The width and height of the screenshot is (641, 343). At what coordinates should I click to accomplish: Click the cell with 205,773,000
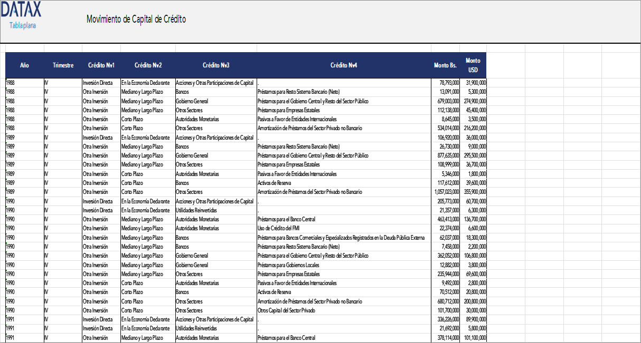pyautogui.click(x=446, y=201)
